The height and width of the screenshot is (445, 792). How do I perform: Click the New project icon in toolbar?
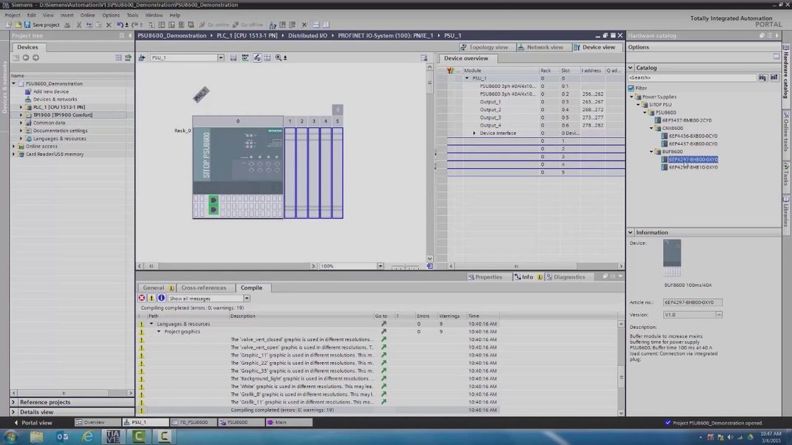tap(8, 25)
